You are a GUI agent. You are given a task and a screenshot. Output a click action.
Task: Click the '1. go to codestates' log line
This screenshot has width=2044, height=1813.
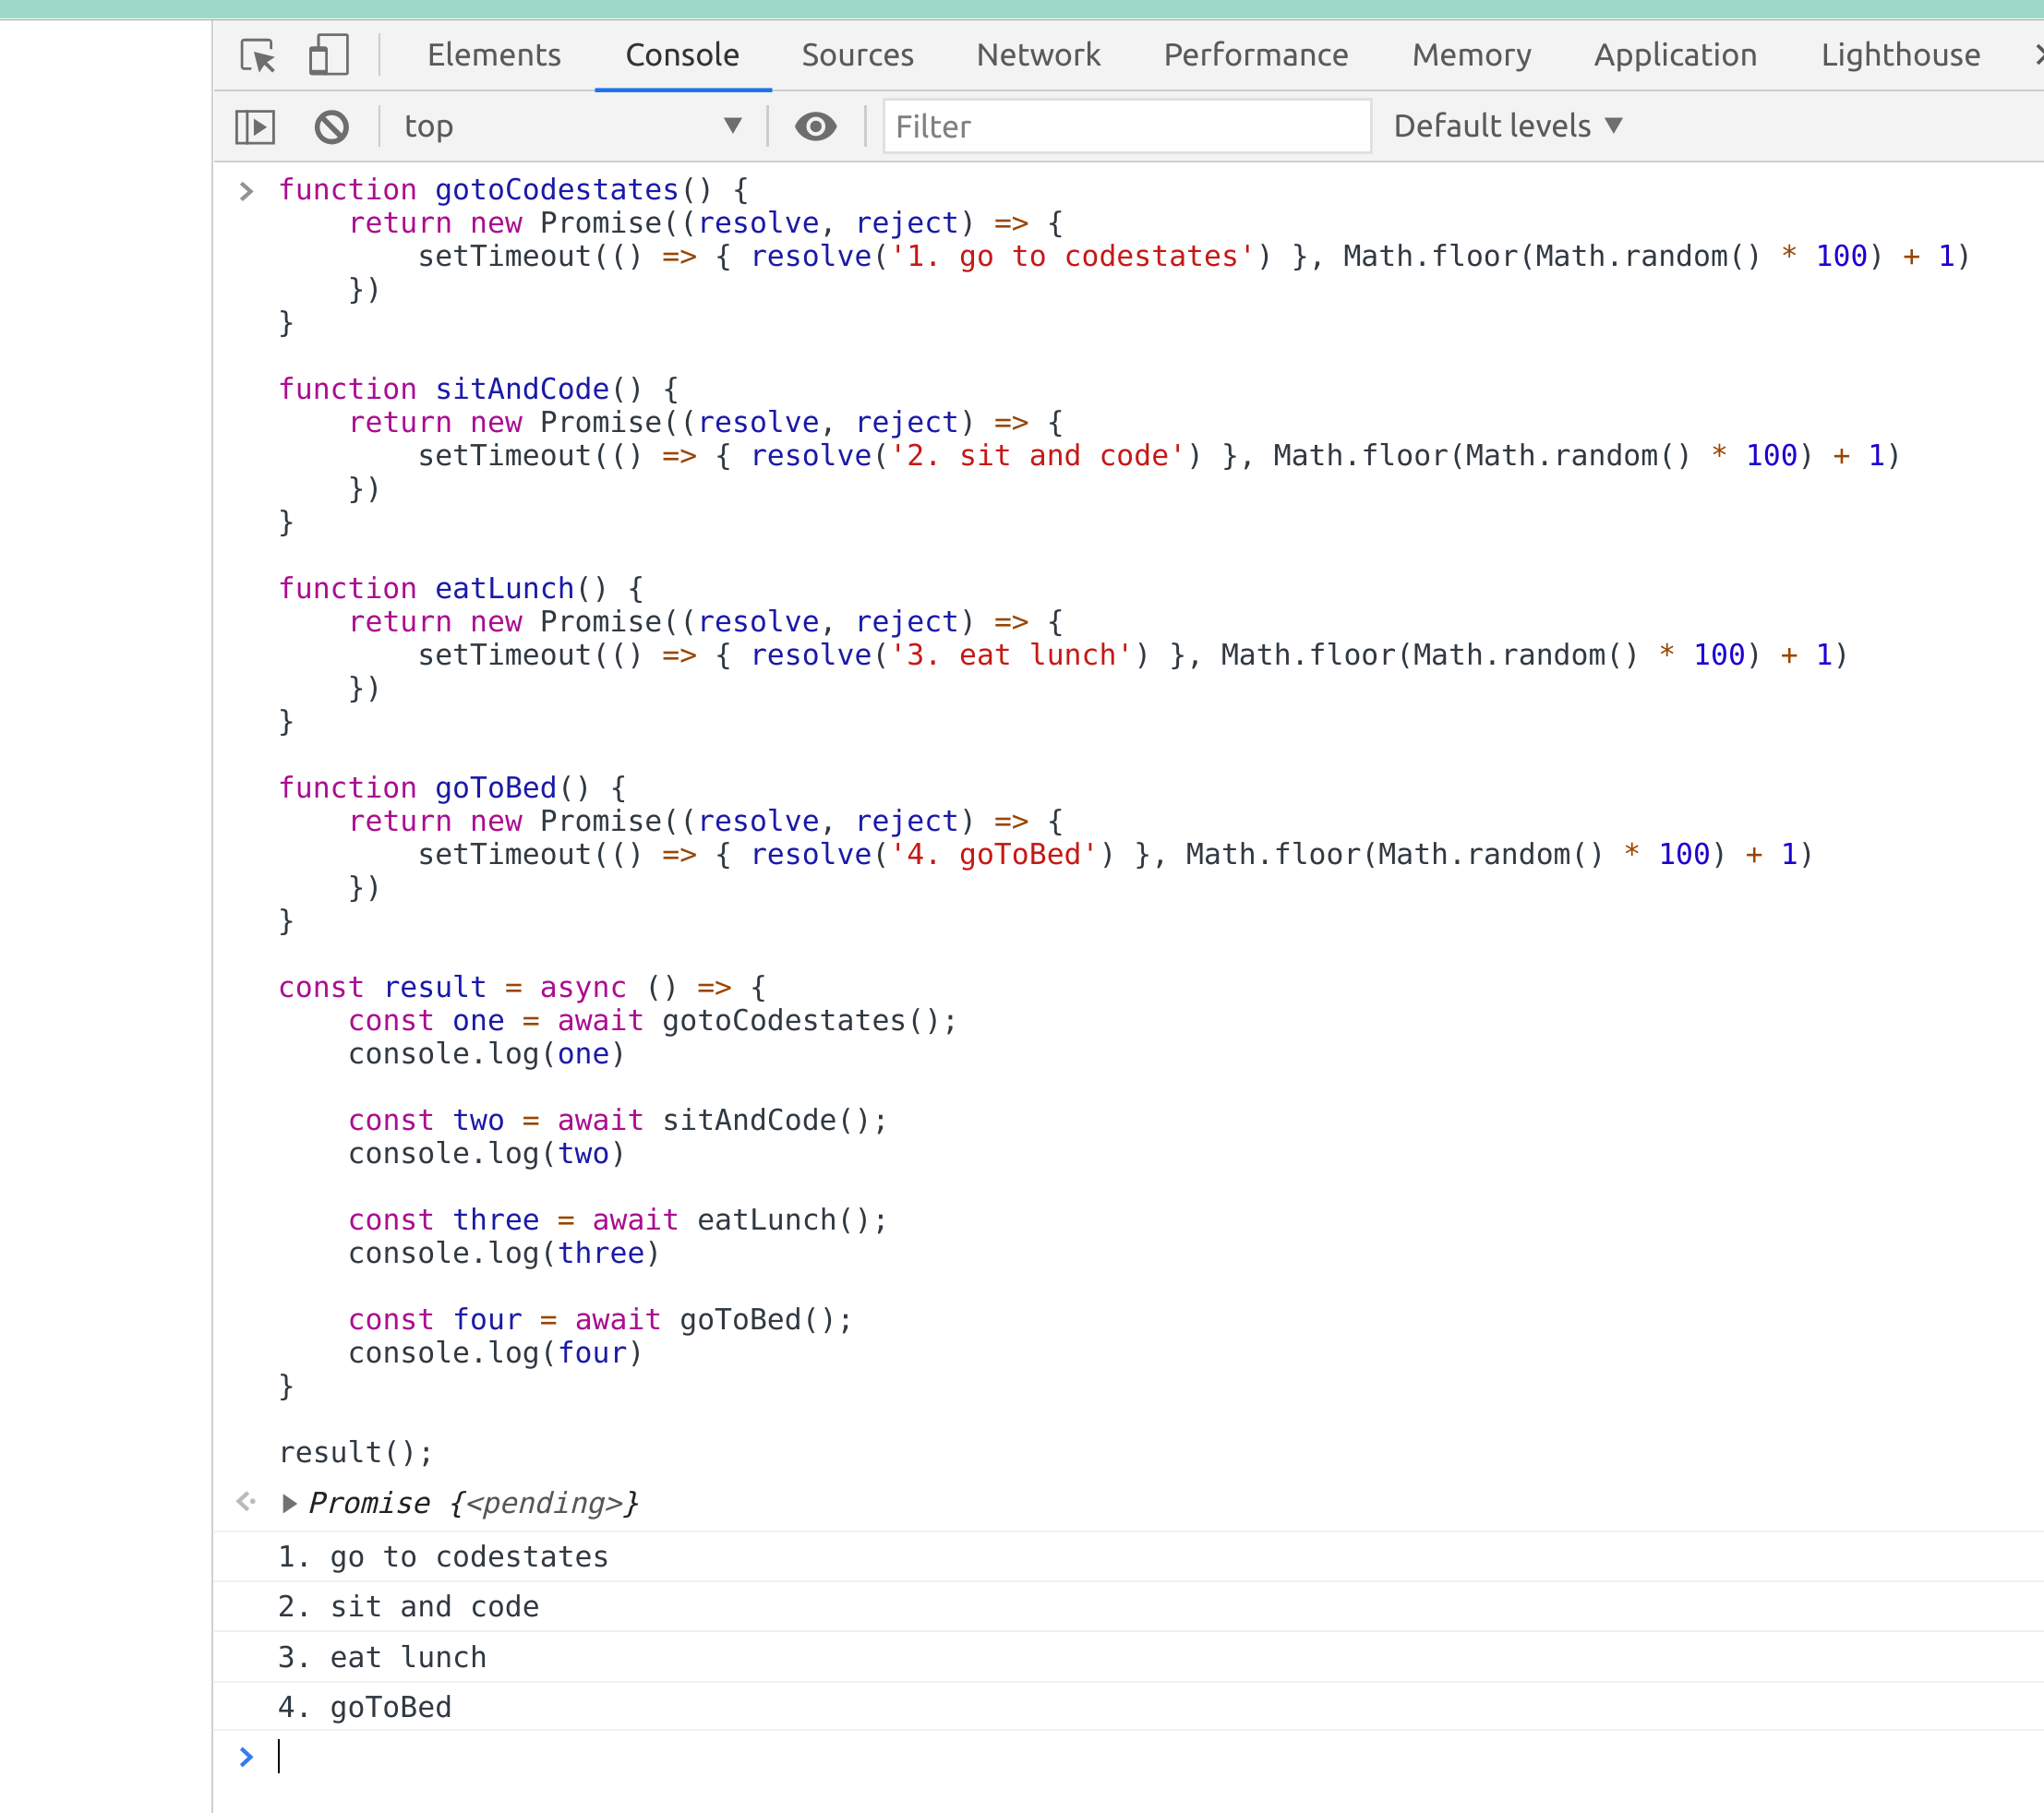pos(443,1557)
